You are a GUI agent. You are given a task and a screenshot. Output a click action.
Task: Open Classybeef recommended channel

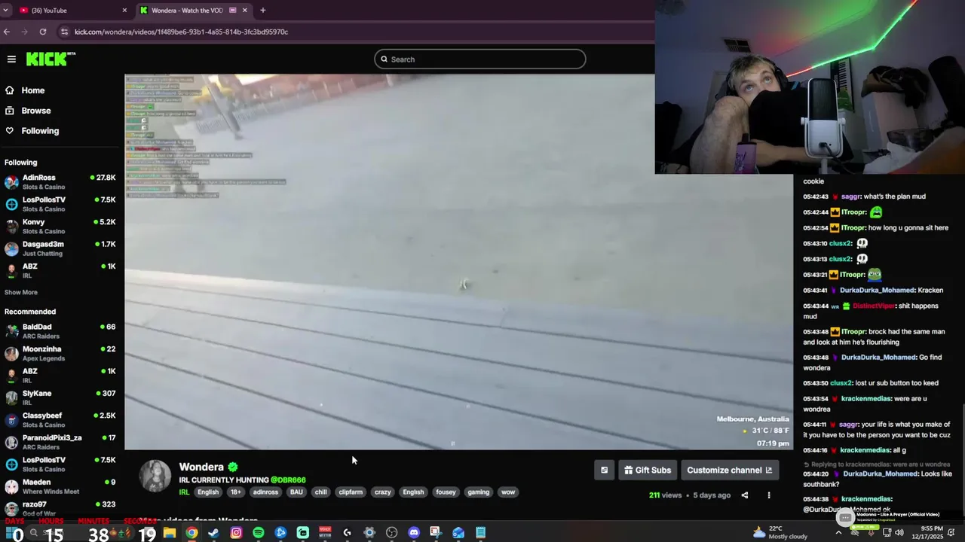[60, 420]
